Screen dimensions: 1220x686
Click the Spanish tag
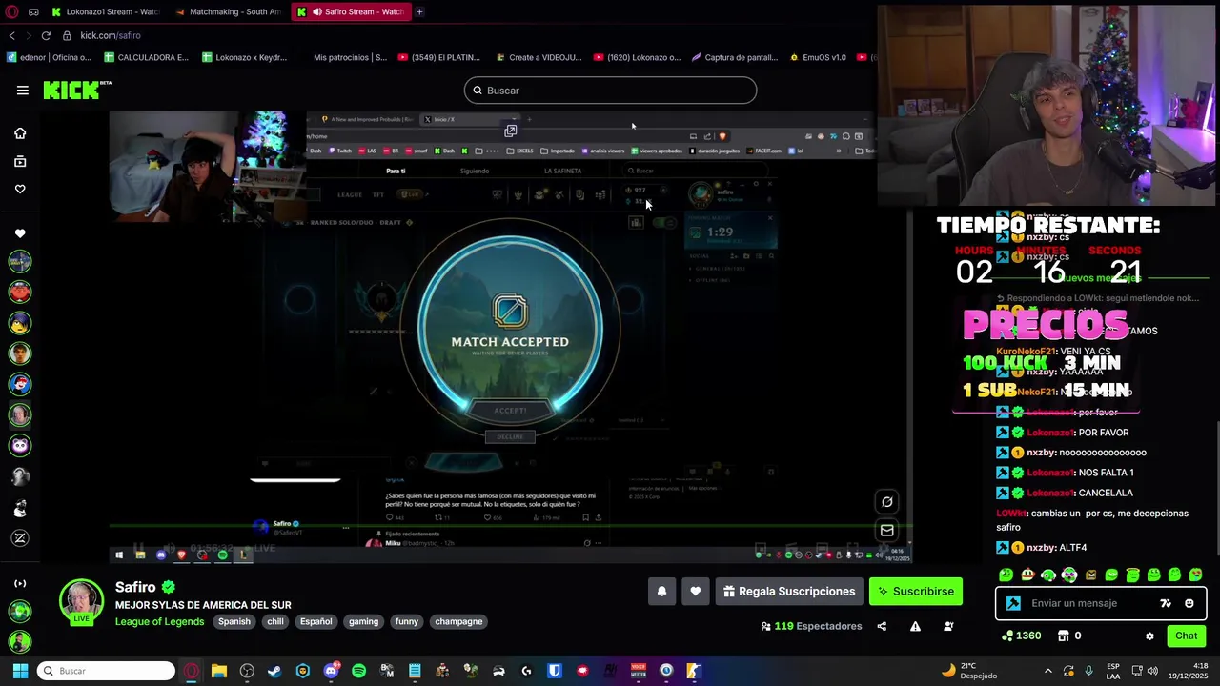(x=234, y=621)
